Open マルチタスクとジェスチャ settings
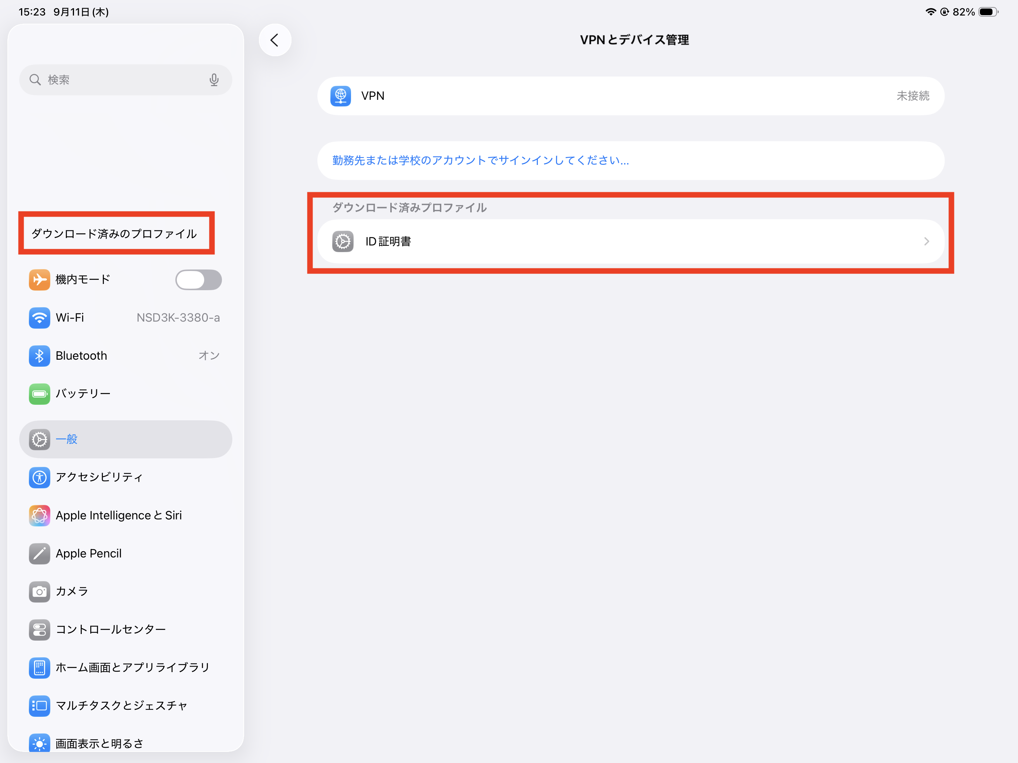Image resolution: width=1018 pixels, height=763 pixels. 121,705
